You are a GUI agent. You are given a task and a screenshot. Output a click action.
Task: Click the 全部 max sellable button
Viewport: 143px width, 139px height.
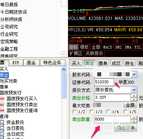130,105
